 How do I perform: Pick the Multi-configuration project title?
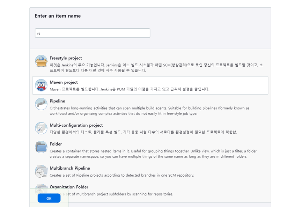coord(76,125)
